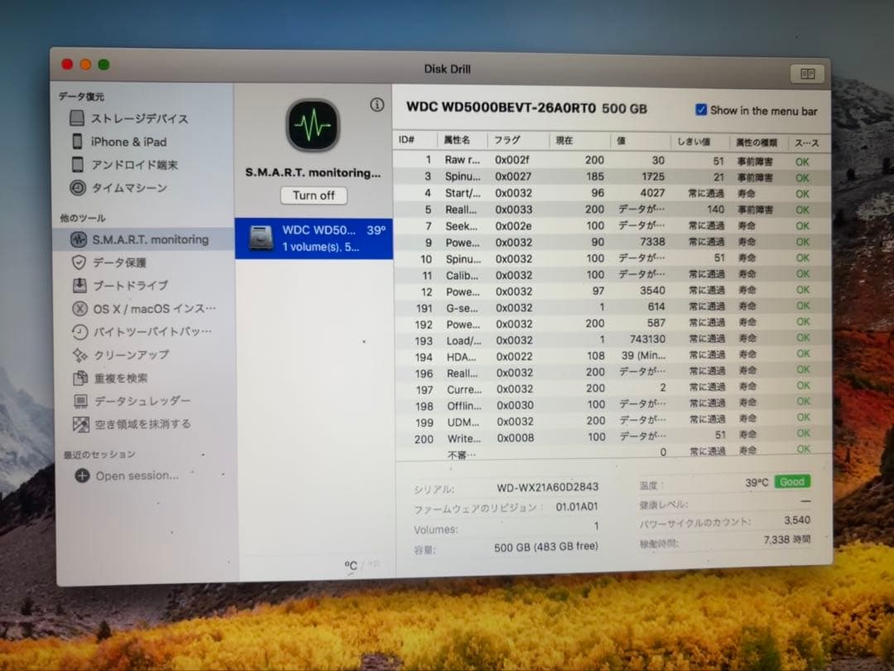Viewport: 894px width, 671px height.
Task: Select attribute row 10 Spinu...
Action: click(x=611, y=258)
